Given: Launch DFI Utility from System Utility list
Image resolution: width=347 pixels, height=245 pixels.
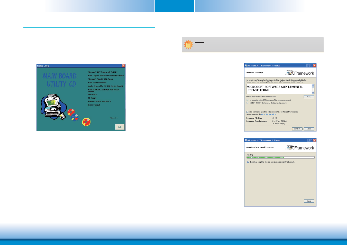Looking at the screenshot, I should click(x=92, y=95).
